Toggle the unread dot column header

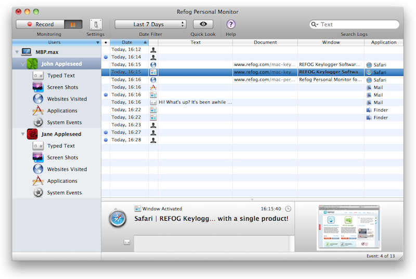pyautogui.click(x=106, y=43)
